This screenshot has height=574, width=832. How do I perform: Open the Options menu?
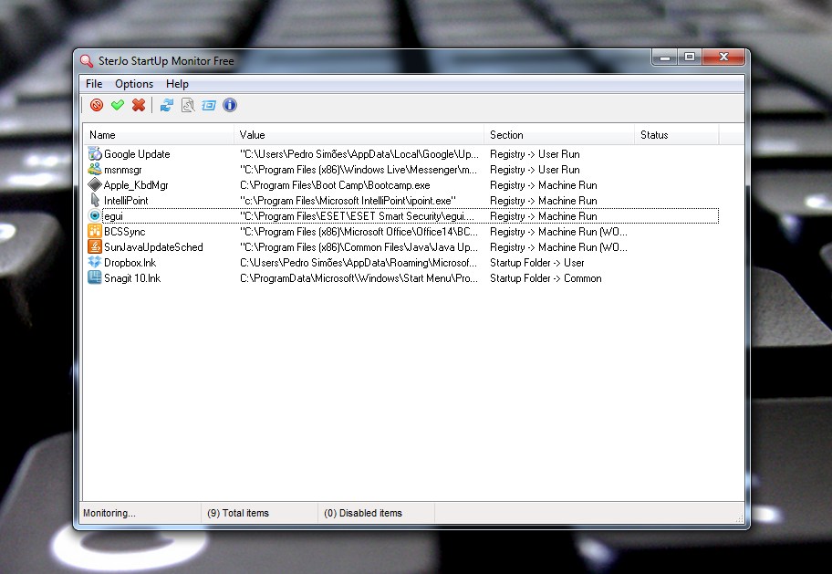point(134,84)
